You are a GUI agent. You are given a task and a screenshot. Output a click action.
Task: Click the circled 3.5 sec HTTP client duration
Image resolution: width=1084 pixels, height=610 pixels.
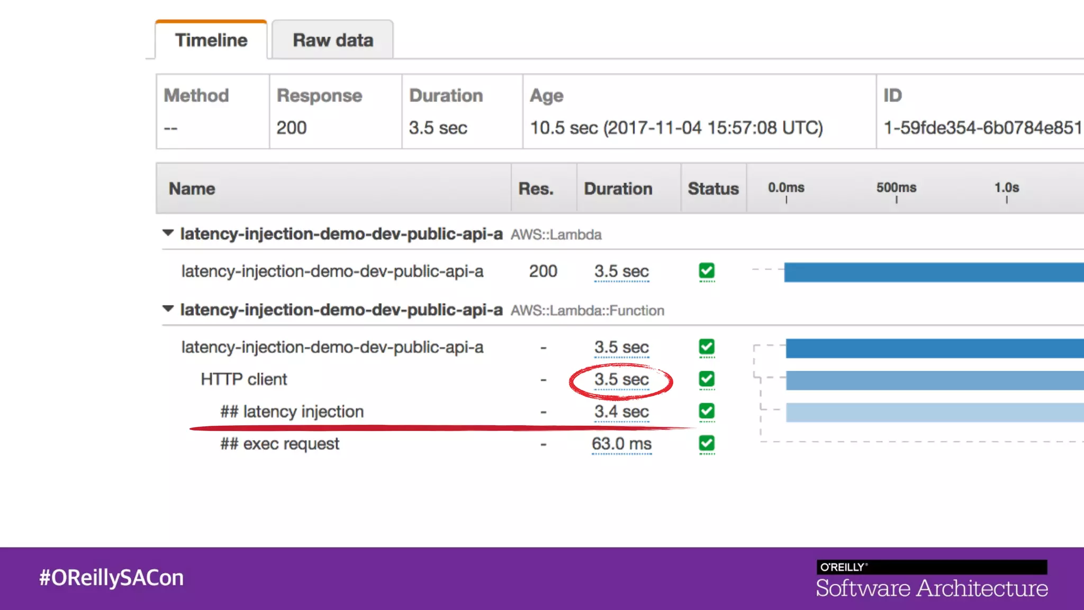[x=621, y=379]
